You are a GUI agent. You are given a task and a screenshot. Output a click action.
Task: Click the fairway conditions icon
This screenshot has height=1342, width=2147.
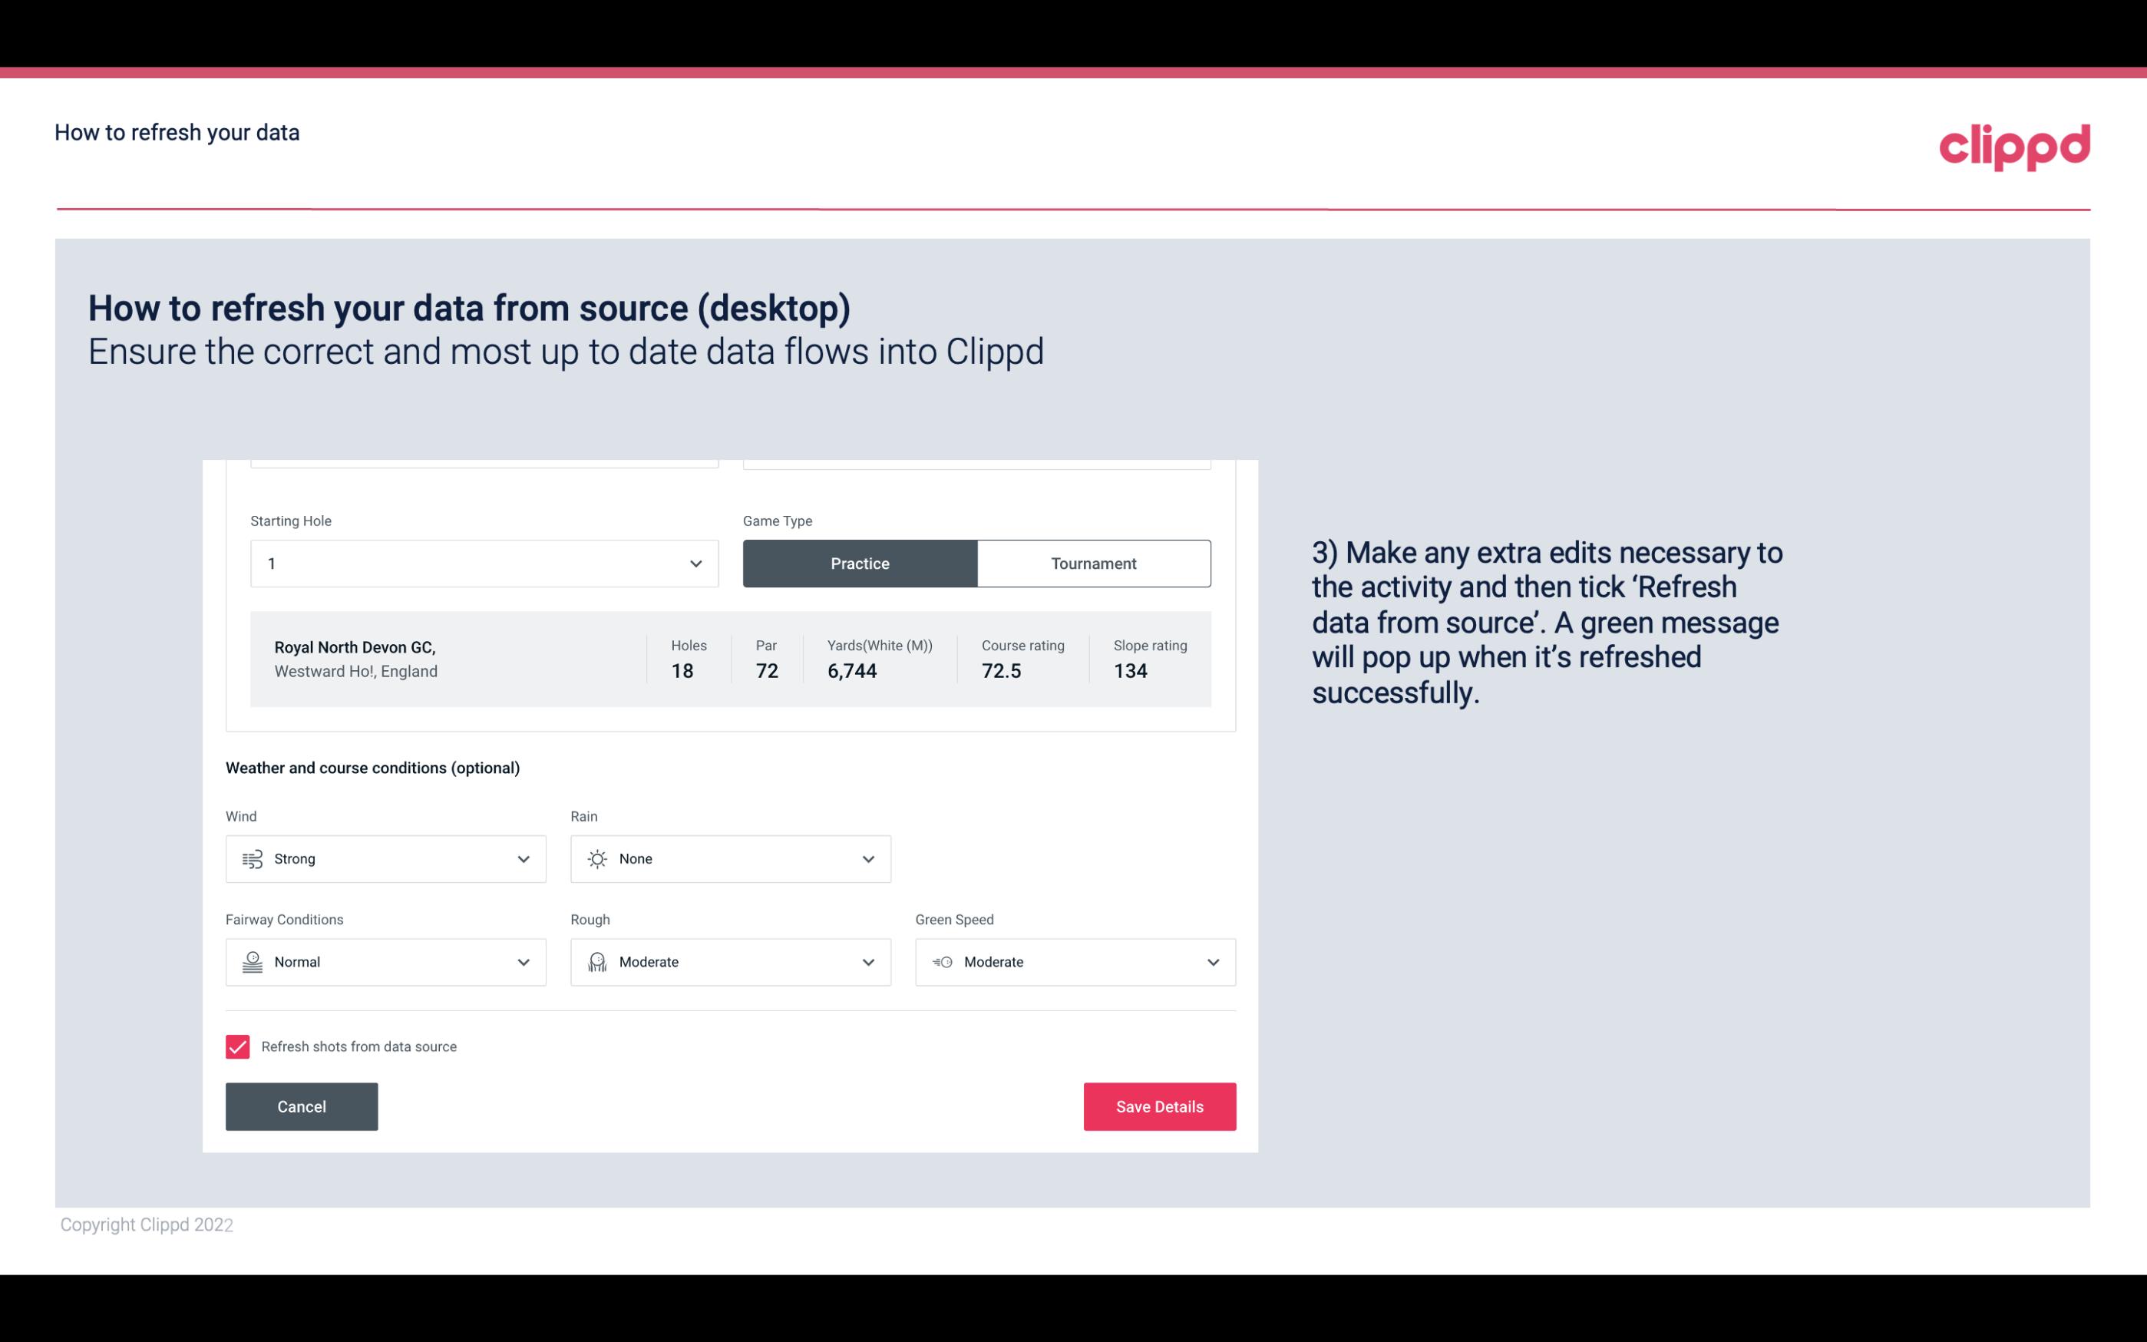click(252, 962)
